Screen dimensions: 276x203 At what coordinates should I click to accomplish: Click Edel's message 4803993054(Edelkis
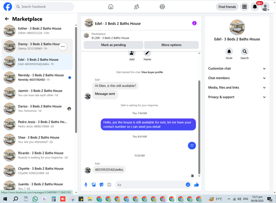(x=109, y=170)
